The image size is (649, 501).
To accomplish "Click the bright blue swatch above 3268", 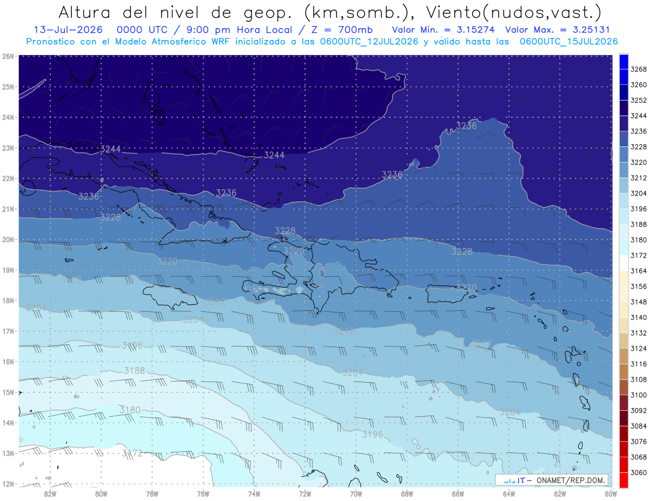I will [624, 61].
